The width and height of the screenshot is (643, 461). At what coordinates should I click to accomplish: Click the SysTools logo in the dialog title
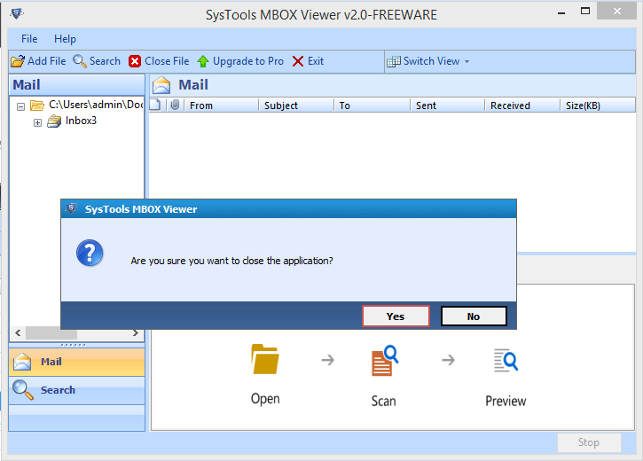click(71, 208)
